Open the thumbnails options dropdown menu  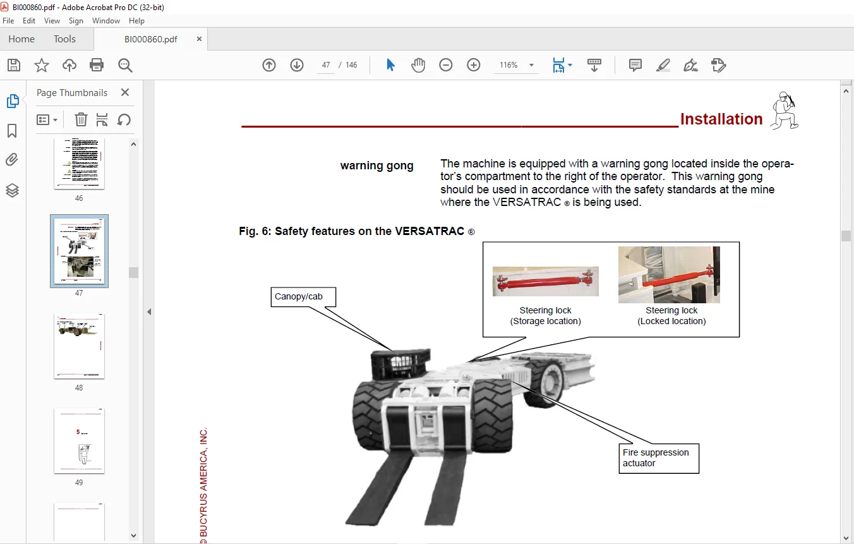tap(47, 119)
